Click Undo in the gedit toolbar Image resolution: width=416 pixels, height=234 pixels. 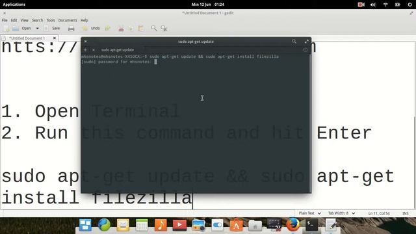coord(92,29)
